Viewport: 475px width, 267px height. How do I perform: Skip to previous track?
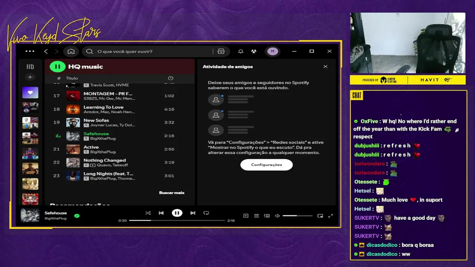(x=161, y=213)
